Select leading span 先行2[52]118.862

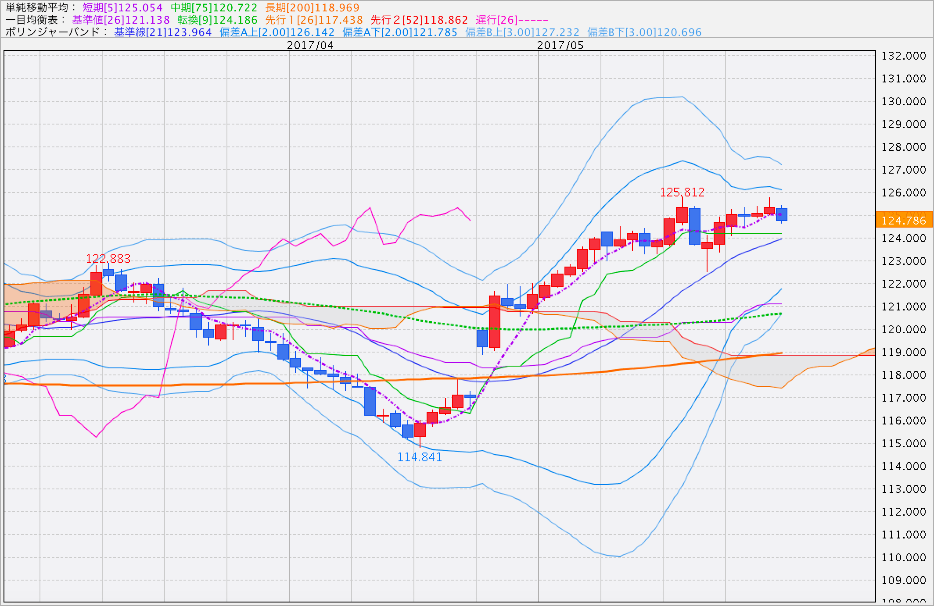click(420, 20)
